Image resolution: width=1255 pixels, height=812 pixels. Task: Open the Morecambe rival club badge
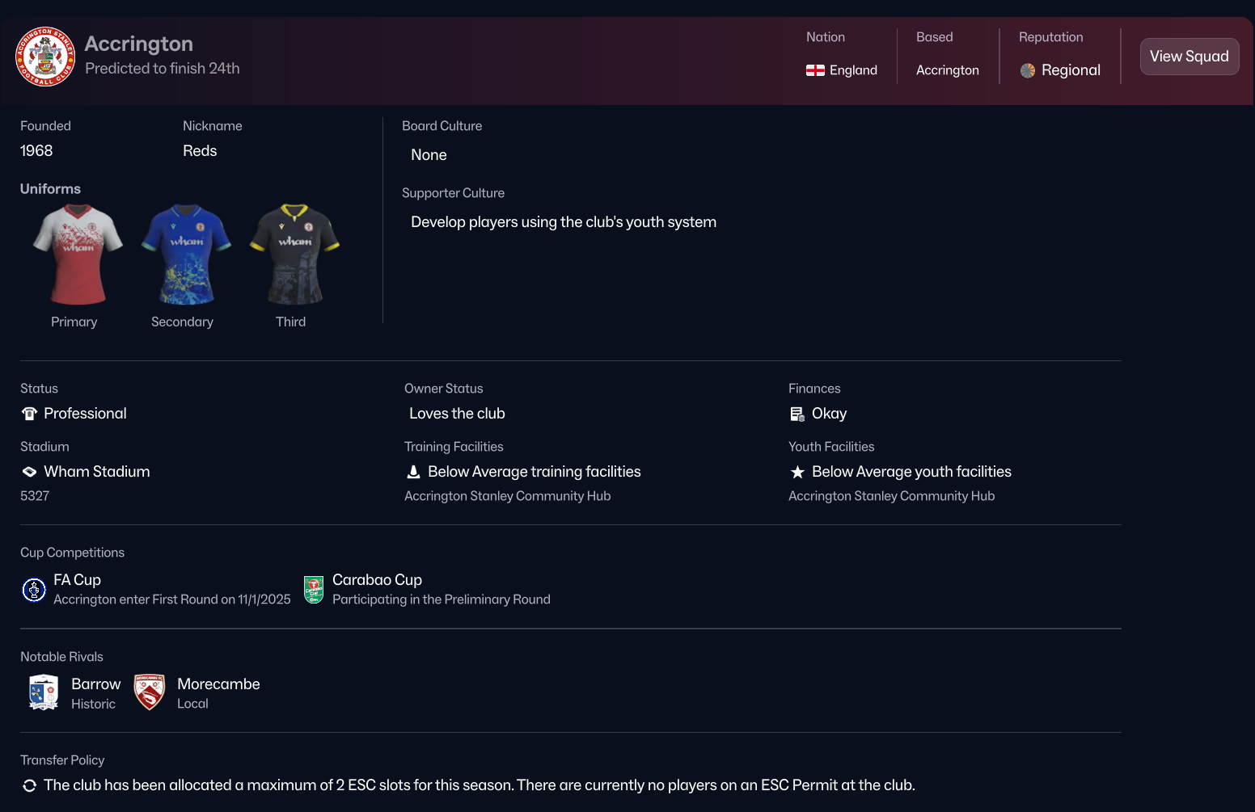(150, 692)
